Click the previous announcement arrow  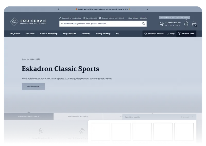click(x=58, y=9)
